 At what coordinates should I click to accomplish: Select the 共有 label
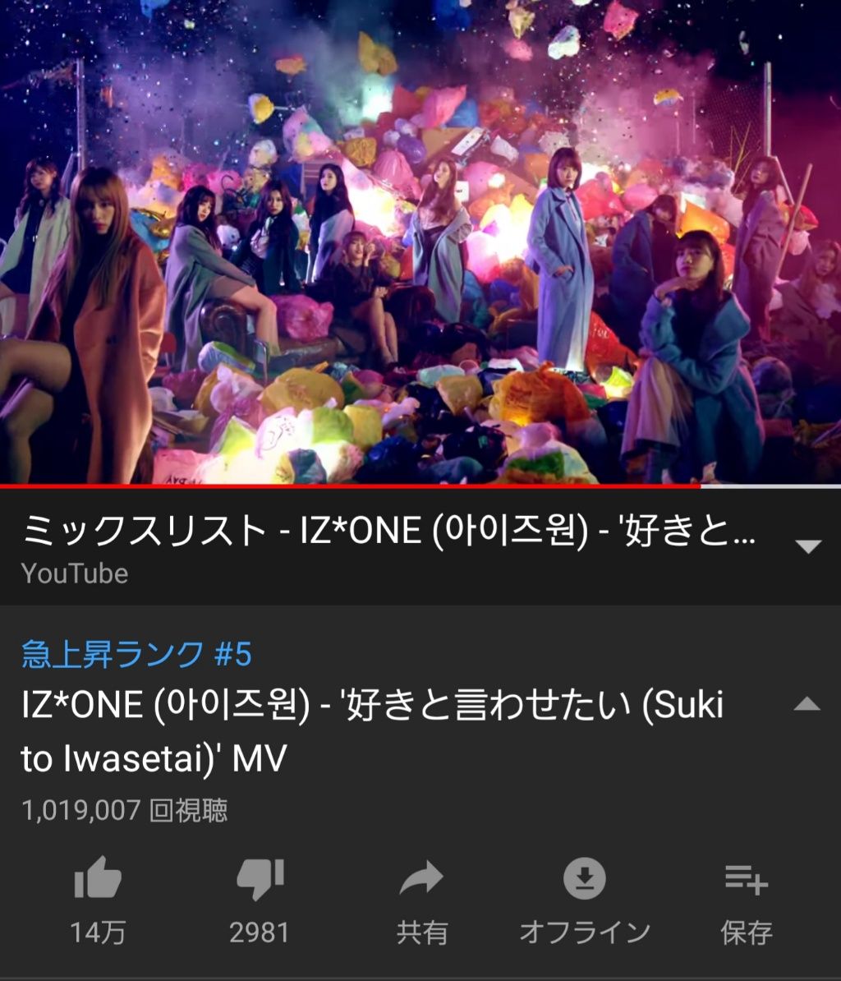click(x=422, y=933)
